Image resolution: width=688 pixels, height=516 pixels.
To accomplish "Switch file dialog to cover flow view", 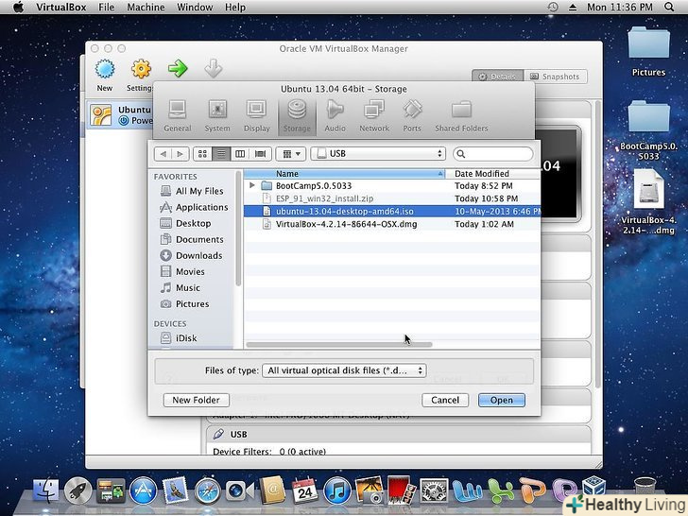I will tap(259, 153).
